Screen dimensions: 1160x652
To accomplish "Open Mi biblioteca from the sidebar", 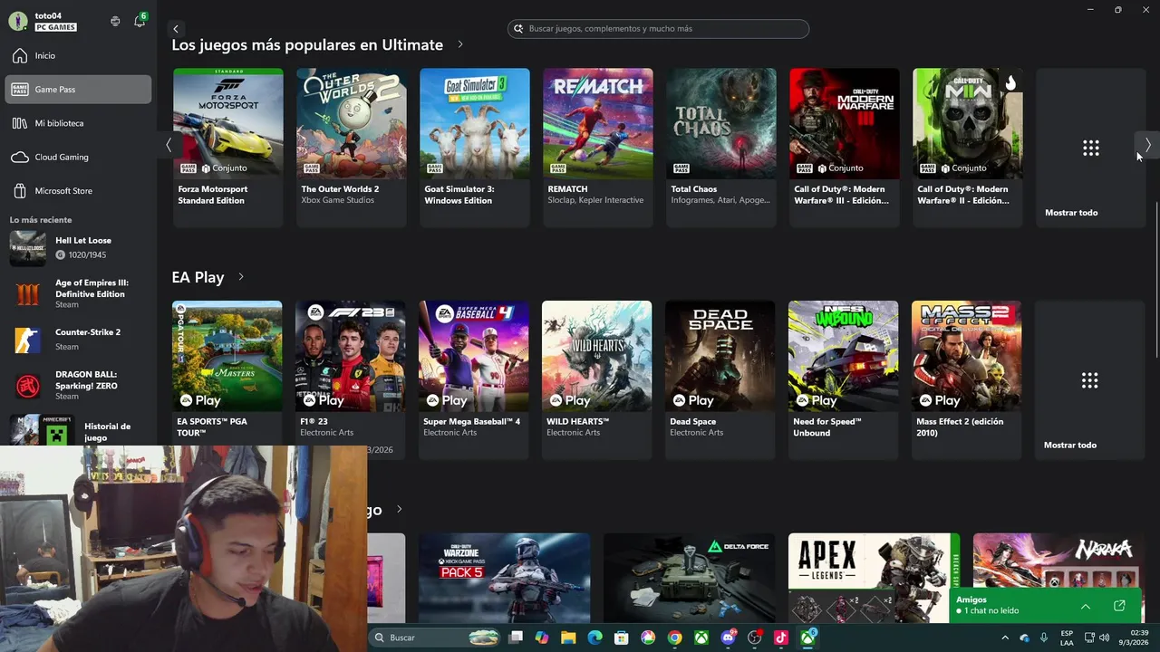I will [78, 123].
